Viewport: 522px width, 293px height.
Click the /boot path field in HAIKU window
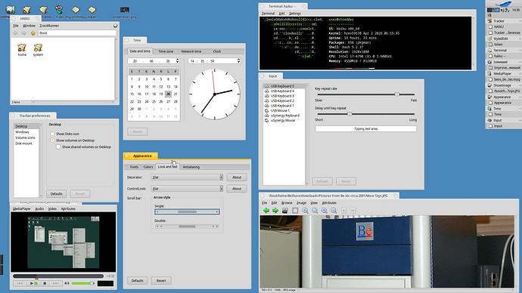77,33
